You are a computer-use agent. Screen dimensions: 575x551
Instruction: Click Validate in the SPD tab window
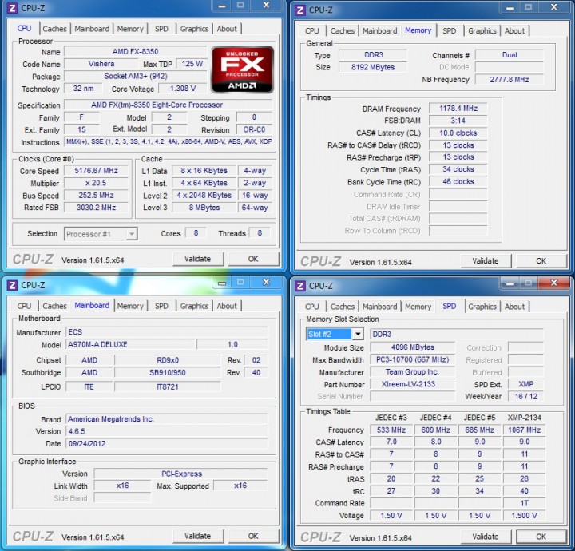[x=486, y=537]
